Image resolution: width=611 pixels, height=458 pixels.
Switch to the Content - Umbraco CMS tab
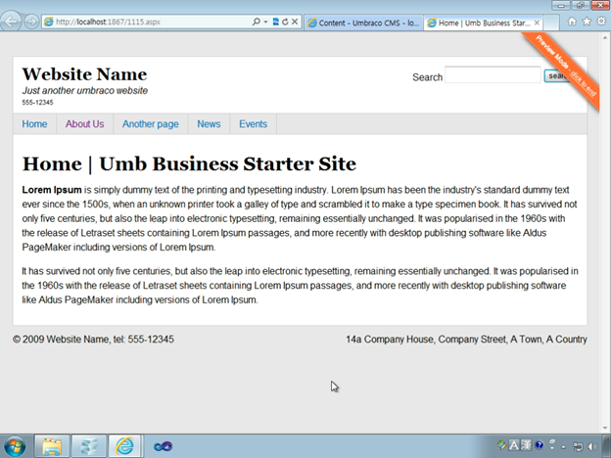pos(363,23)
